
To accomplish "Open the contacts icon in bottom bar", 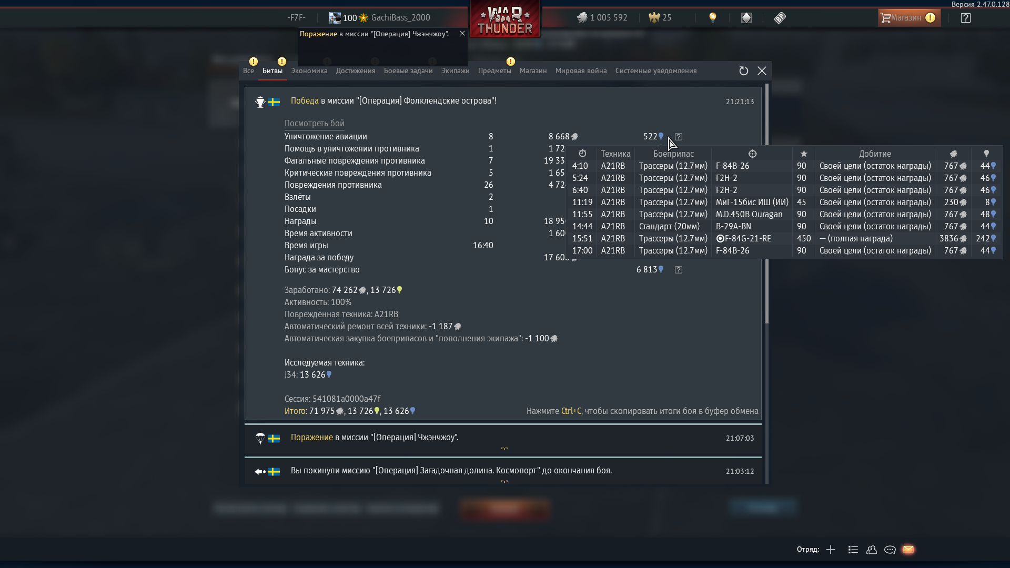I will coord(872,550).
